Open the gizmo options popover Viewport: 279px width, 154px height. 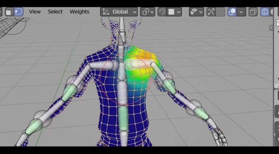(220, 12)
